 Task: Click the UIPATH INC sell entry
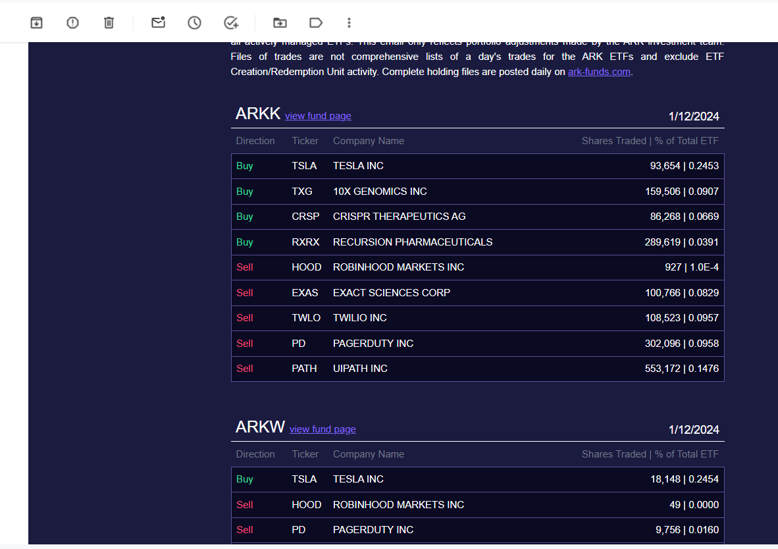pyautogui.click(x=360, y=369)
